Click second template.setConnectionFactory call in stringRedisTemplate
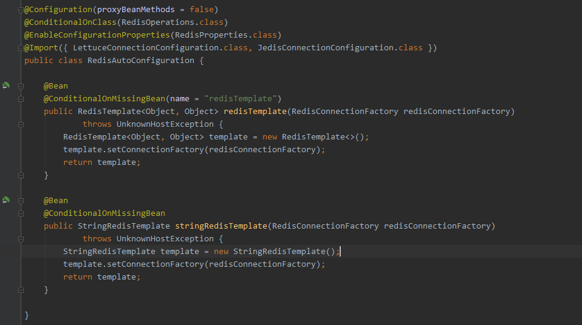Viewport: 582px width, 325px height. [x=194, y=264]
